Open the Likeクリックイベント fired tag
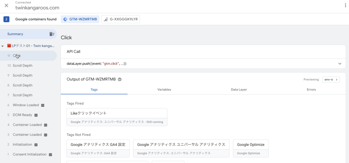The height and width of the screenshot is (163, 349). tap(117, 117)
